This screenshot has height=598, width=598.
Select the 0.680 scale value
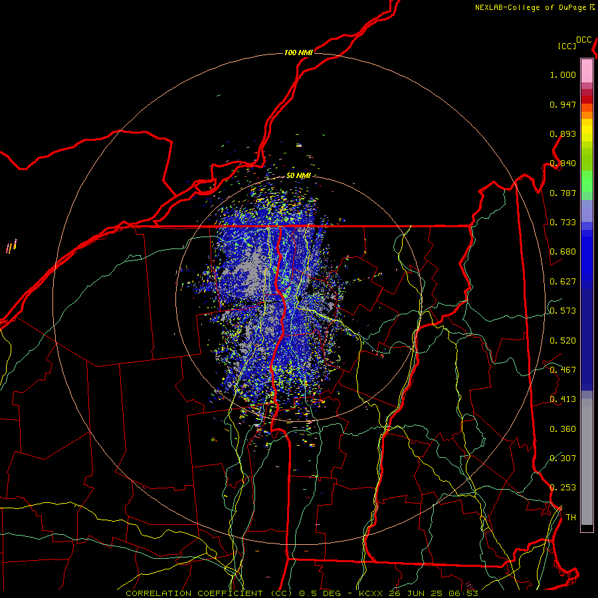563,252
